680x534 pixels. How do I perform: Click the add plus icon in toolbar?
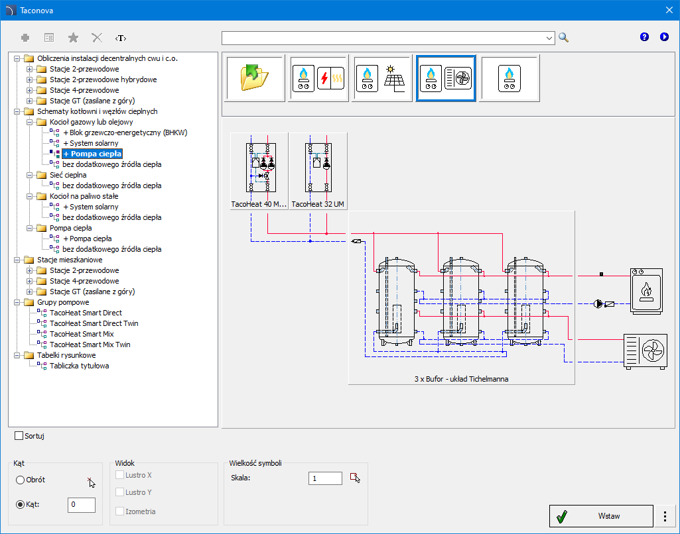click(x=25, y=38)
